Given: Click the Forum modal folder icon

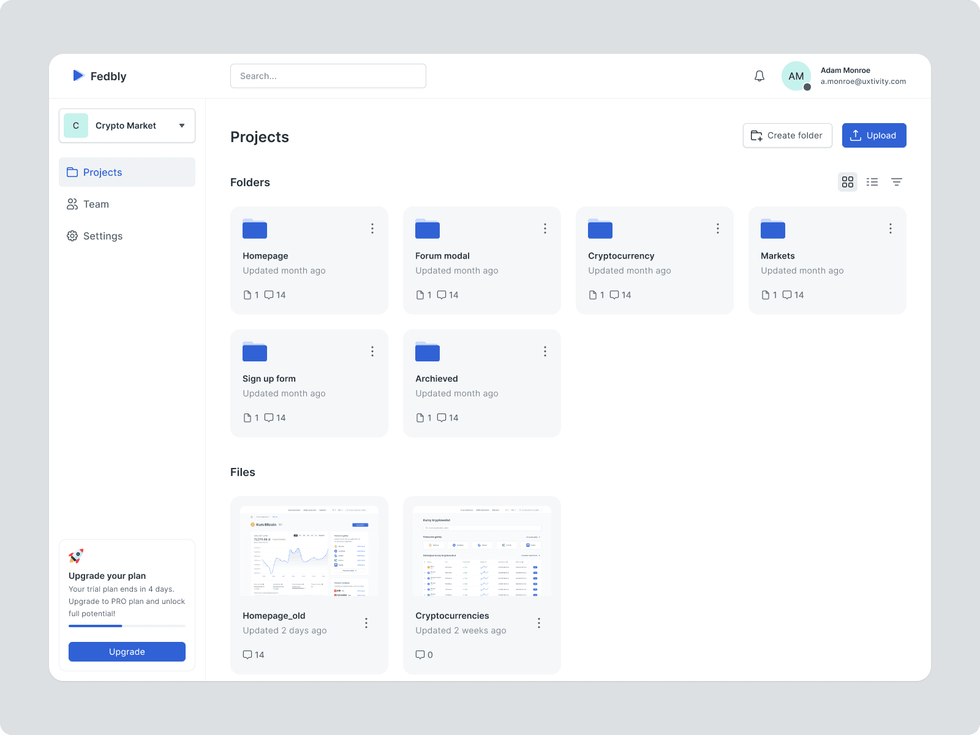Looking at the screenshot, I should [x=428, y=228].
